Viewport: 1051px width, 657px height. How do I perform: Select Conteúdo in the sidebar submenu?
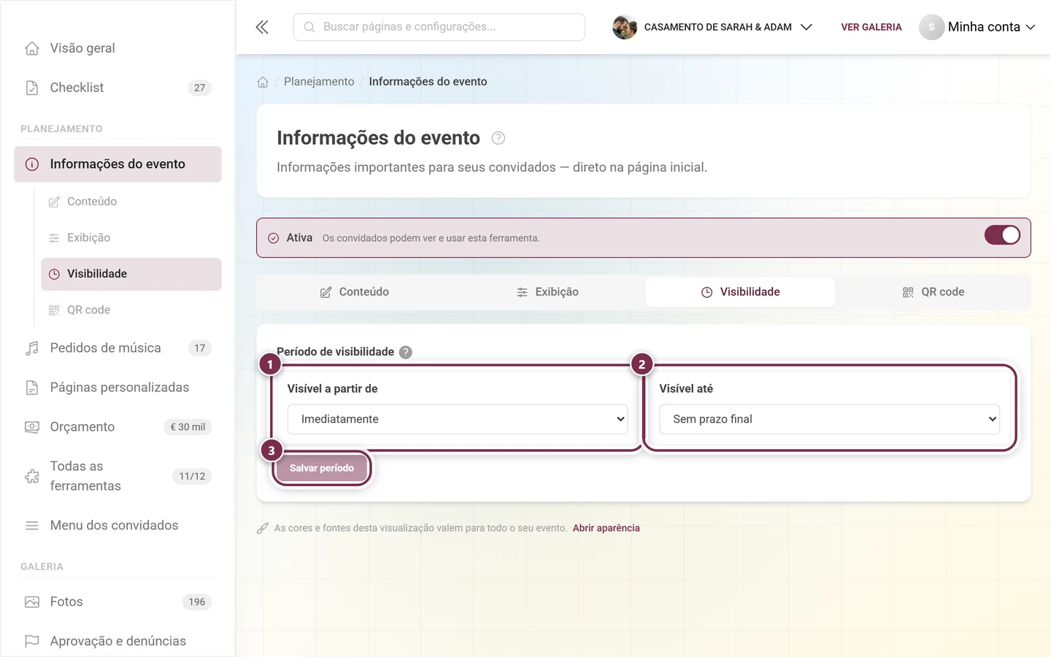(131, 201)
